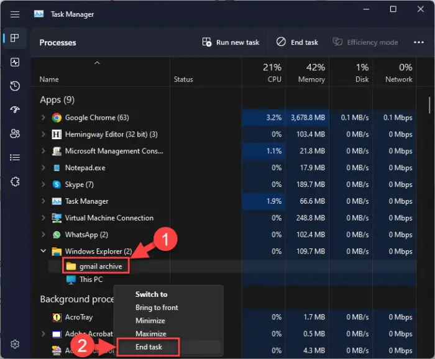Open the Details sidebar icon
Viewport: 435px width, 359px height.
pos(15,158)
